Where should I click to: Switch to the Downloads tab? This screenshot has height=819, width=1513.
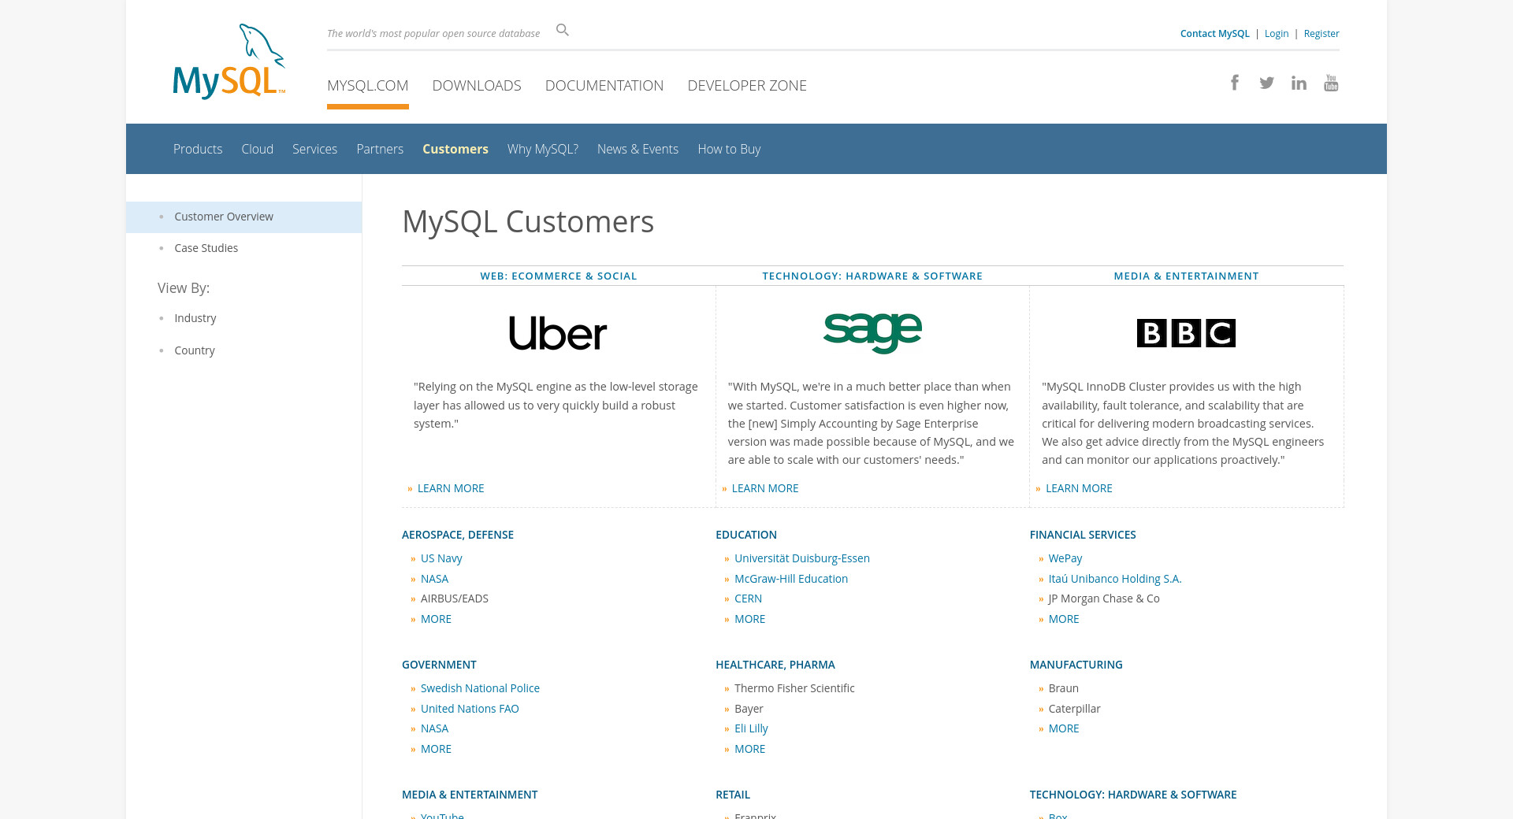click(476, 85)
